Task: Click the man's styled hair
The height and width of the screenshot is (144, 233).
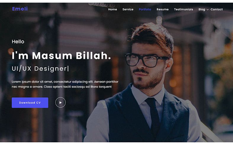Action: (x=153, y=36)
